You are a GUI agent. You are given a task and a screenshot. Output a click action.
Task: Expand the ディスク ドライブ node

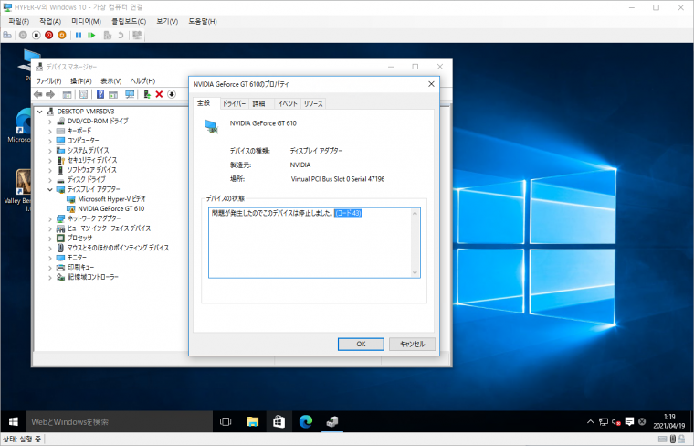point(50,180)
